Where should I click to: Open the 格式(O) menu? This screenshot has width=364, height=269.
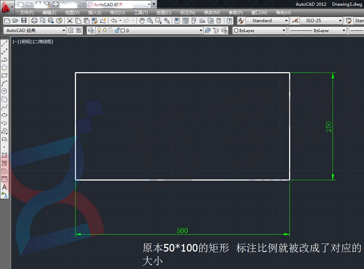click(x=118, y=12)
